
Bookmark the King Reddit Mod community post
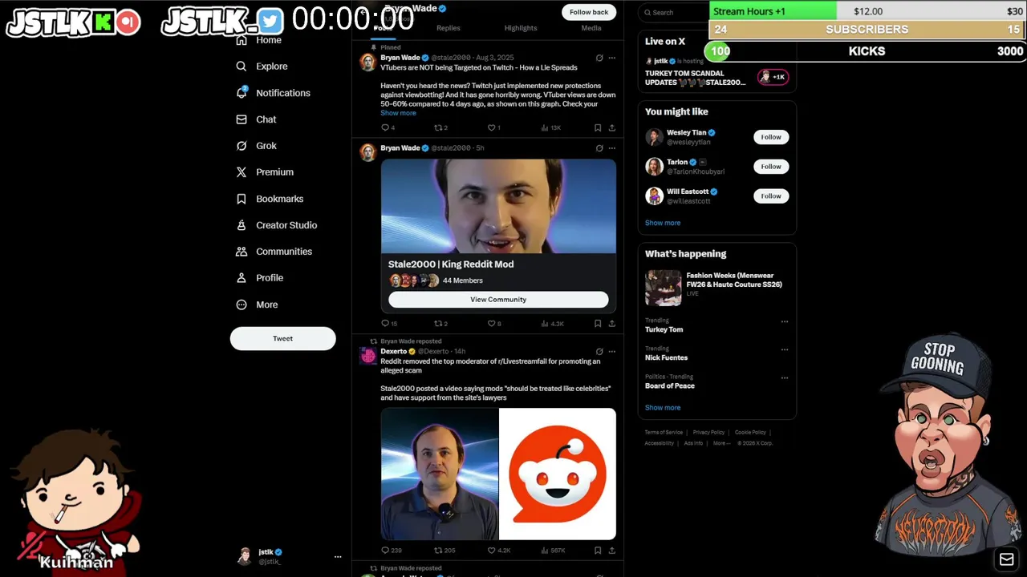(598, 324)
